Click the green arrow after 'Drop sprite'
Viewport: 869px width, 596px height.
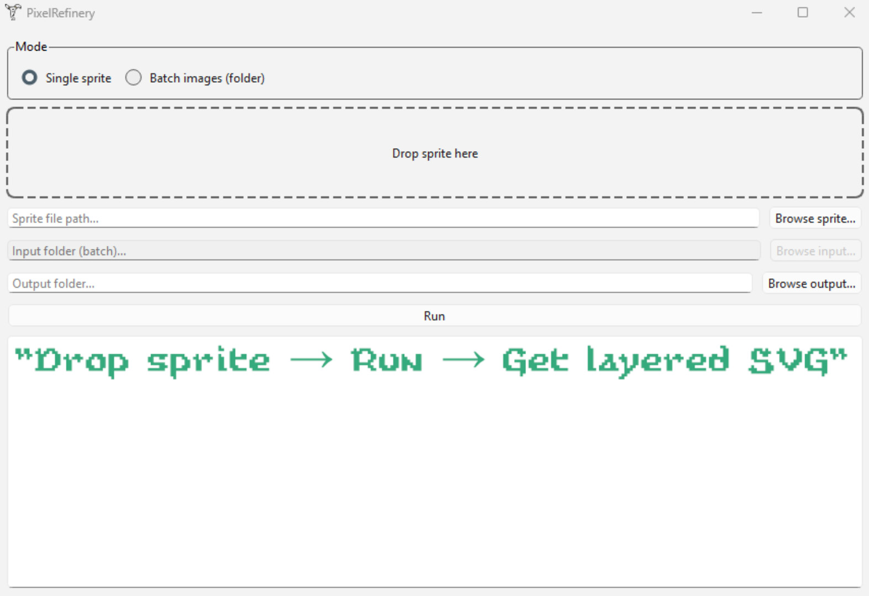click(311, 361)
